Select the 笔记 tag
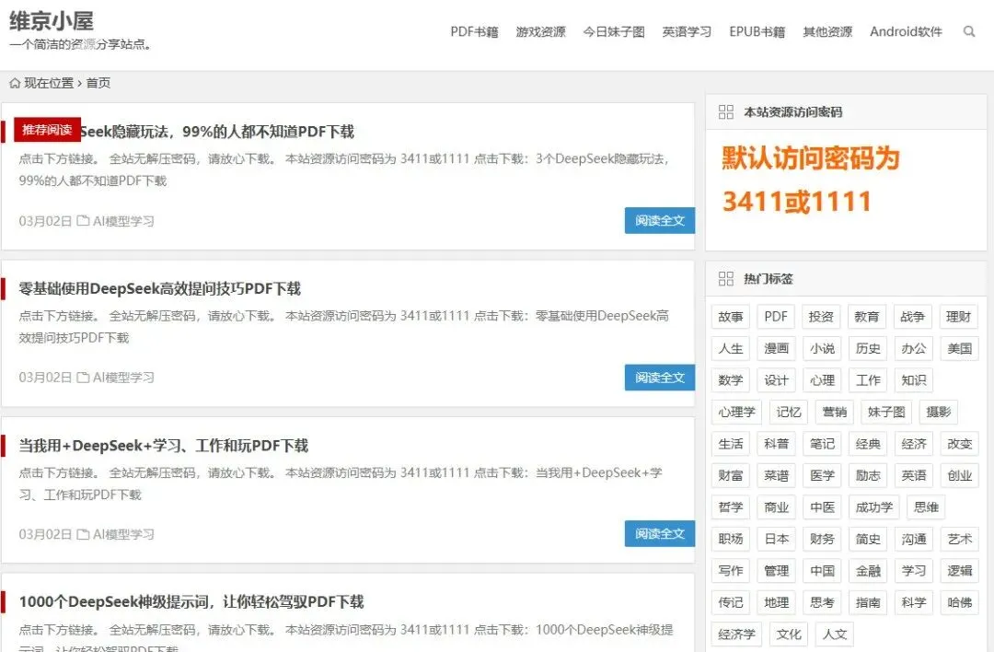The image size is (994, 652). (822, 444)
